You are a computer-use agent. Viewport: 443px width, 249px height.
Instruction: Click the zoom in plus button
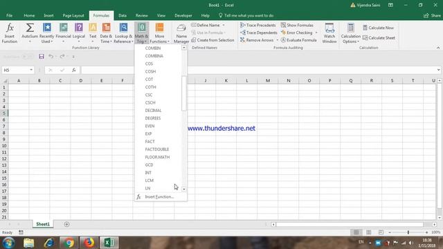pos(426,232)
